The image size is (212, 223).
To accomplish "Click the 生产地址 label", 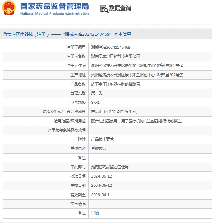I will pos(78,75).
